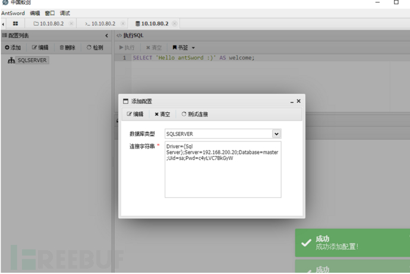Dismiss the 成功添加配置 notification
The image size is (410, 274).
click(352, 243)
